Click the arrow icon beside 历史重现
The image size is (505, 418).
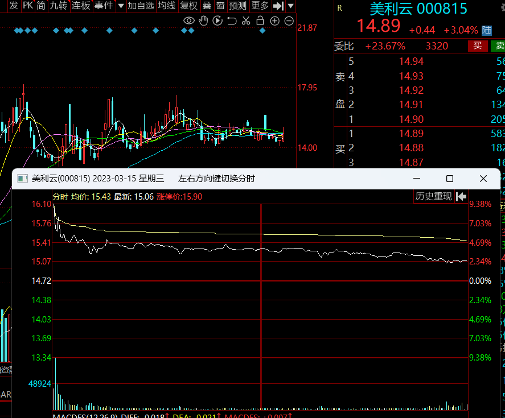461,197
